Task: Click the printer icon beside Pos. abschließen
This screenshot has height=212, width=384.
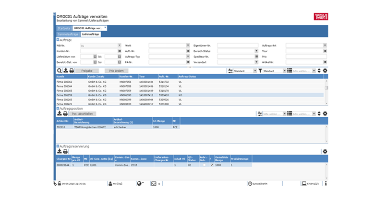Action: [x=65, y=113]
